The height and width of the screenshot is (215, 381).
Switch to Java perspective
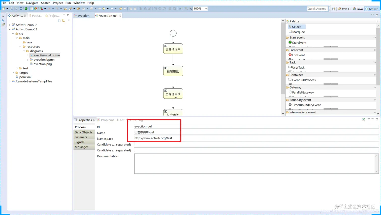pos(358,9)
